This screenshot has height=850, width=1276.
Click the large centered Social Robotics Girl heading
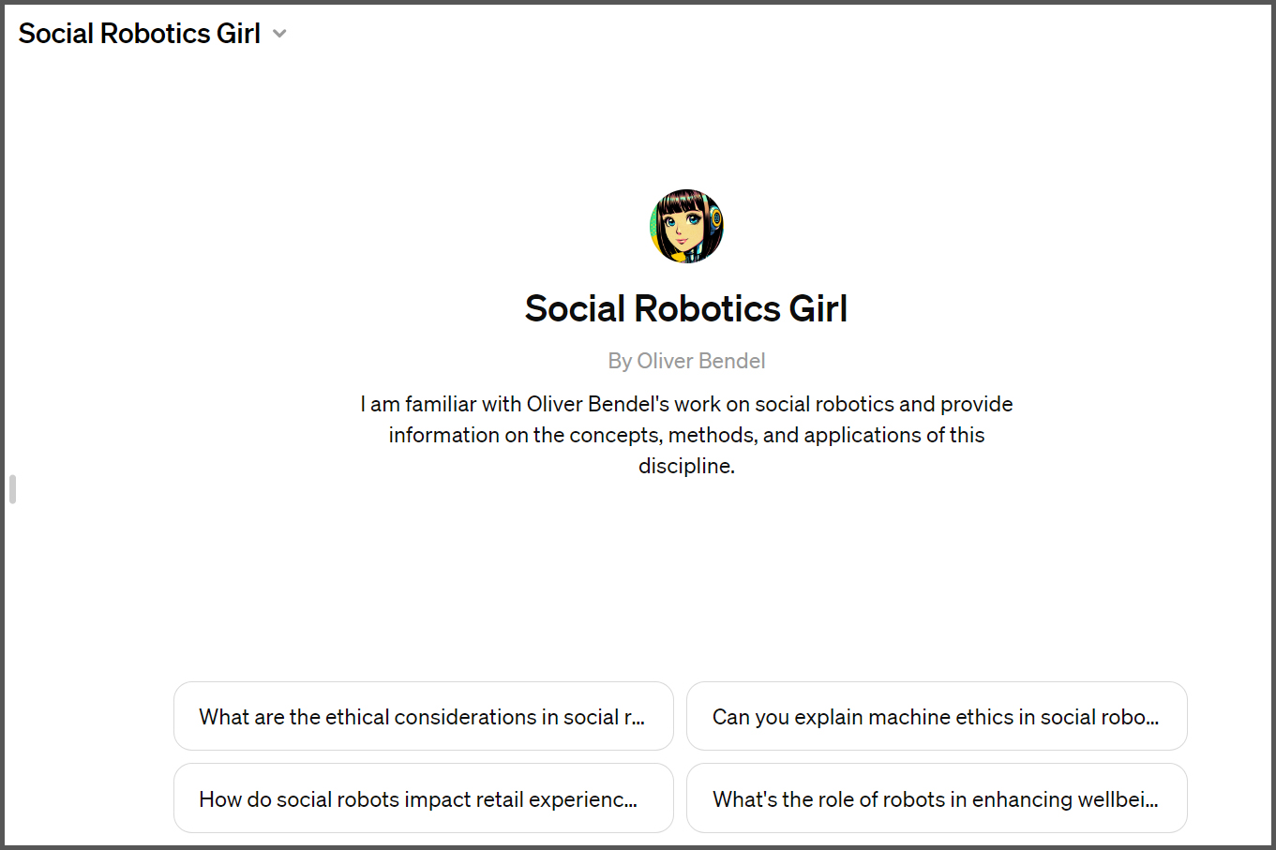click(686, 308)
